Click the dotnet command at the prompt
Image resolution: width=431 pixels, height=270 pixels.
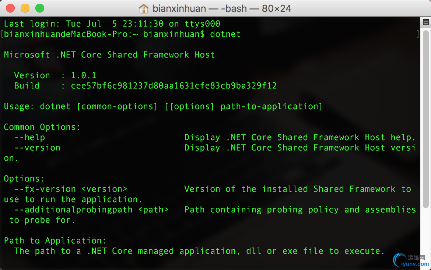click(225, 34)
